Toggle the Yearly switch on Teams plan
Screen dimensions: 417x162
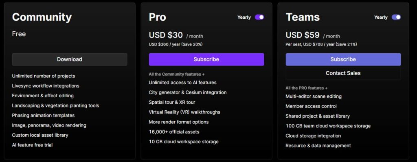tap(396, 17)
